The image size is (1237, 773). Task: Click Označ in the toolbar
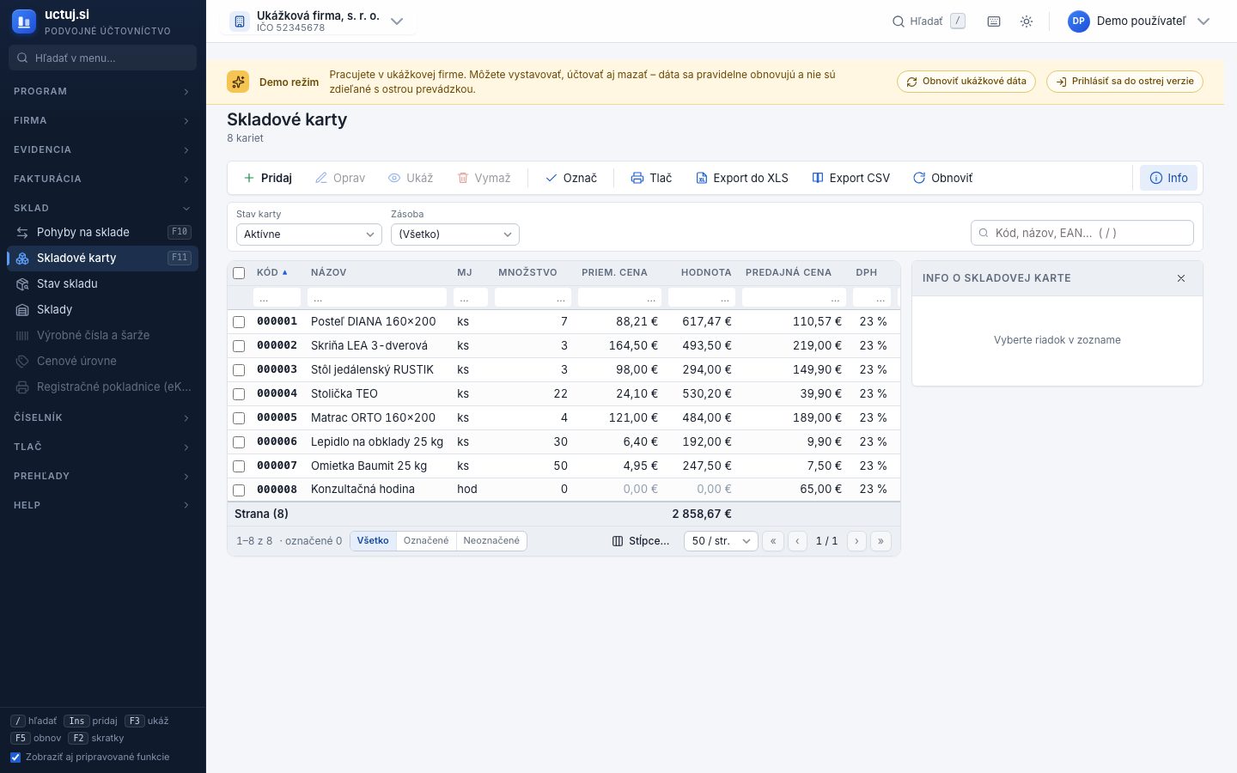[571, 178]
